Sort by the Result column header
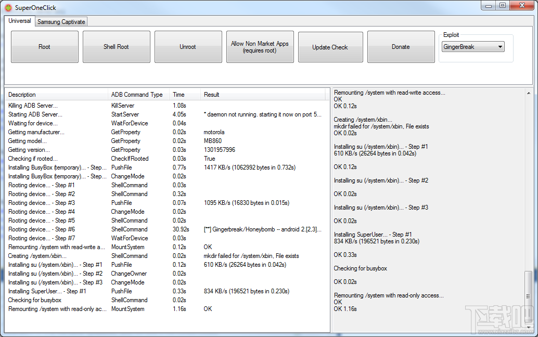Viewport: 538px width, 337px height. click(262, 95)
